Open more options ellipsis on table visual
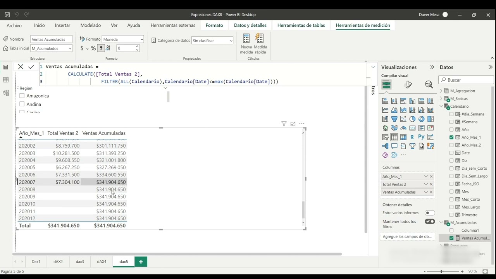 pos(302,124)
